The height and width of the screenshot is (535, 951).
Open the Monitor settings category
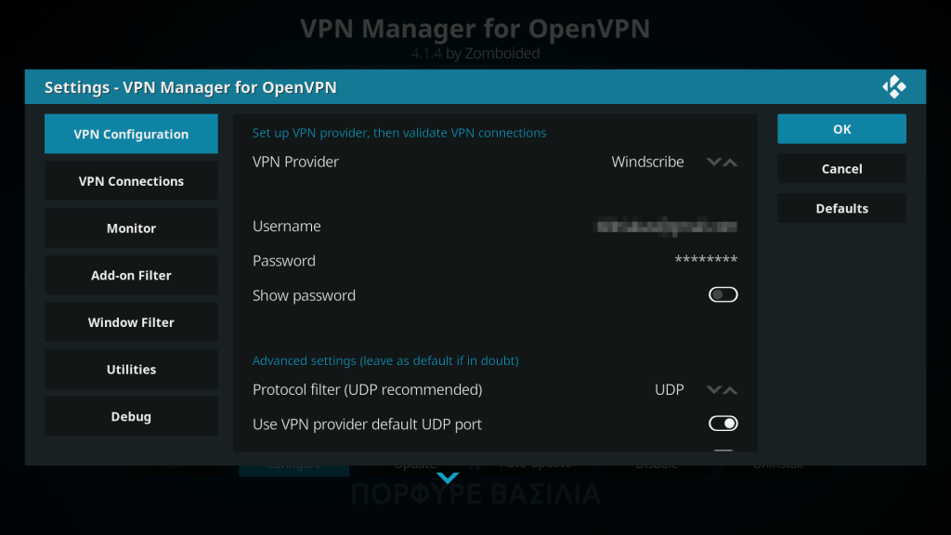(131, 228)
